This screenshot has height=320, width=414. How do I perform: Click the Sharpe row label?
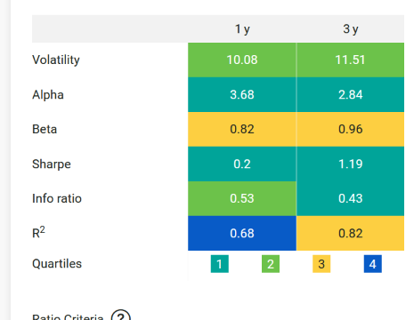tap(52, 164)
